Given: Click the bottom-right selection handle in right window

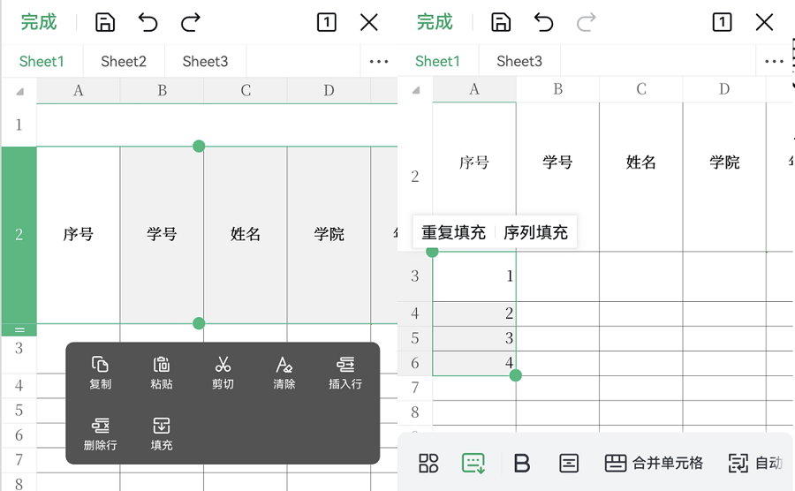Looking at the screenshot, I should click(x=516, y=375).
